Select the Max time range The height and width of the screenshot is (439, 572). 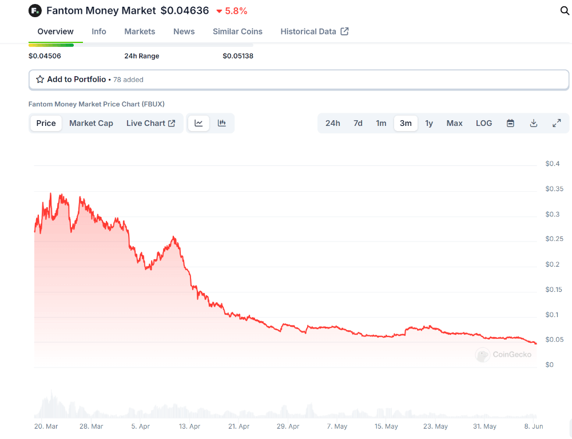pyautogui.click(x=455, y=123)
